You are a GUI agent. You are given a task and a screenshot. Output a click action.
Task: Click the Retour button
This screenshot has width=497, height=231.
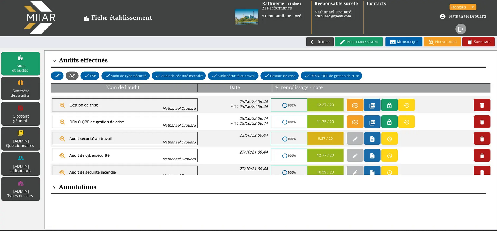[x=320, y=42]
